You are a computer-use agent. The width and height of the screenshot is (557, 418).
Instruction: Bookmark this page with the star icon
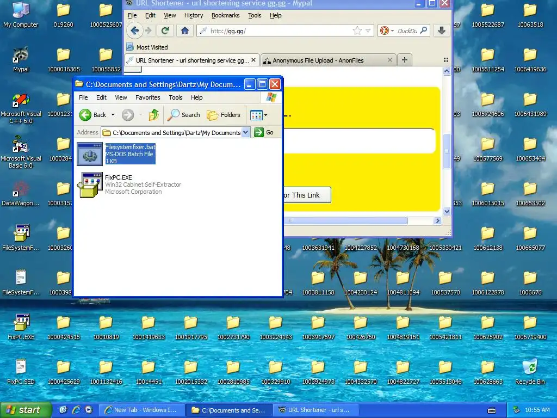(357, 31)
